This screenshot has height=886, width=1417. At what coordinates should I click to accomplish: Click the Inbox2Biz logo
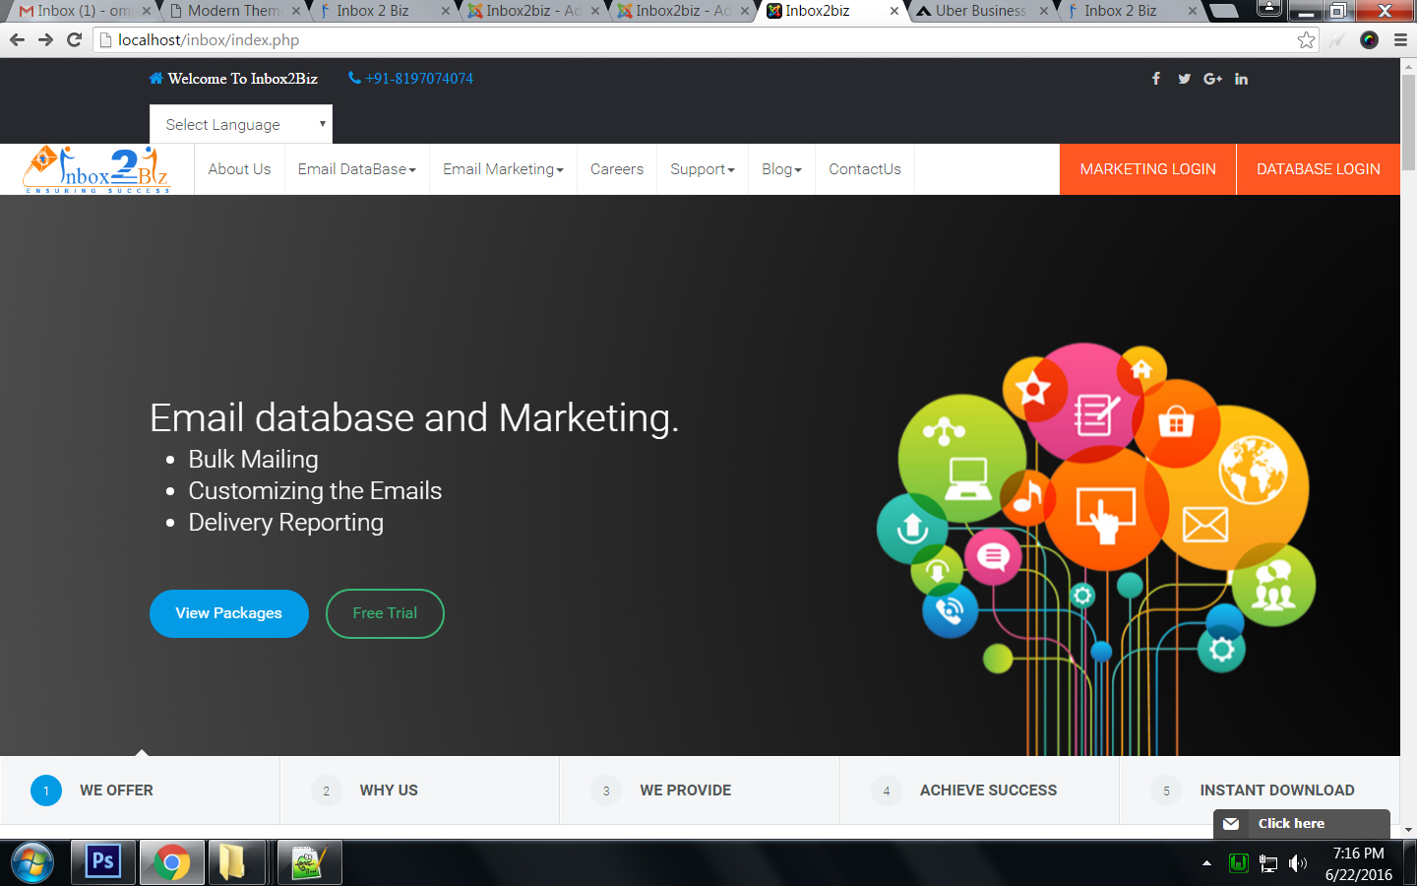pyautogui.click(x=96, y=169)
